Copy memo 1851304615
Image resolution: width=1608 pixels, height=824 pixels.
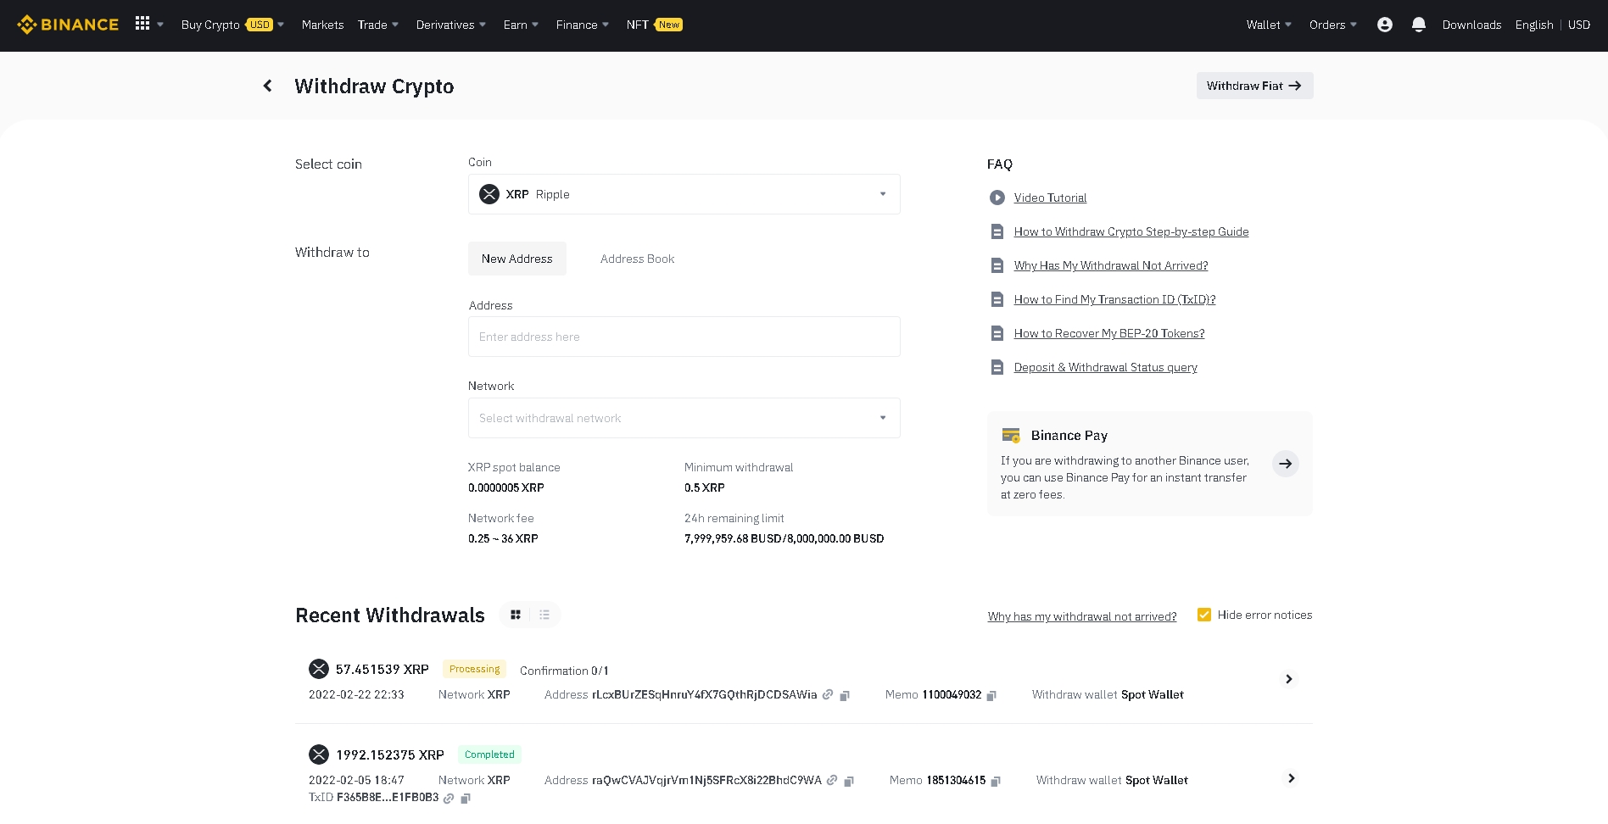pos(996,781)
